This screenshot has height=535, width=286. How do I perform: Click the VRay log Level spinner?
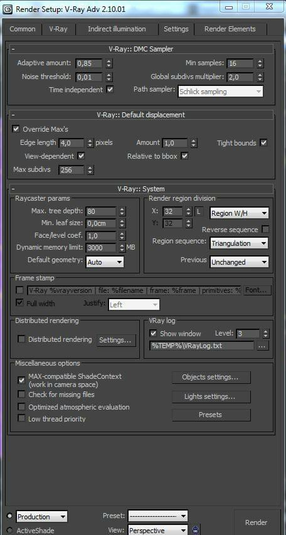click(x=266, y=333)
